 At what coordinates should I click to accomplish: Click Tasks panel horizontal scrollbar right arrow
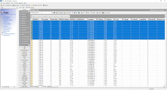click(x=14, y=87)
